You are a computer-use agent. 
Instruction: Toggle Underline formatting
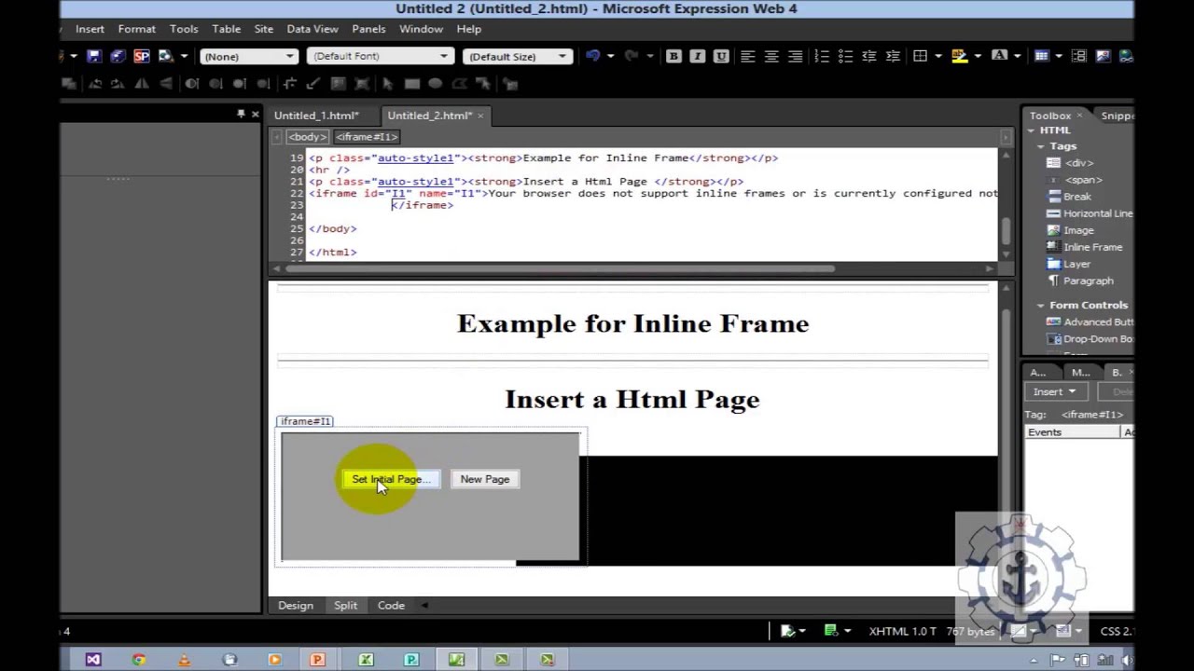[721, 56]
